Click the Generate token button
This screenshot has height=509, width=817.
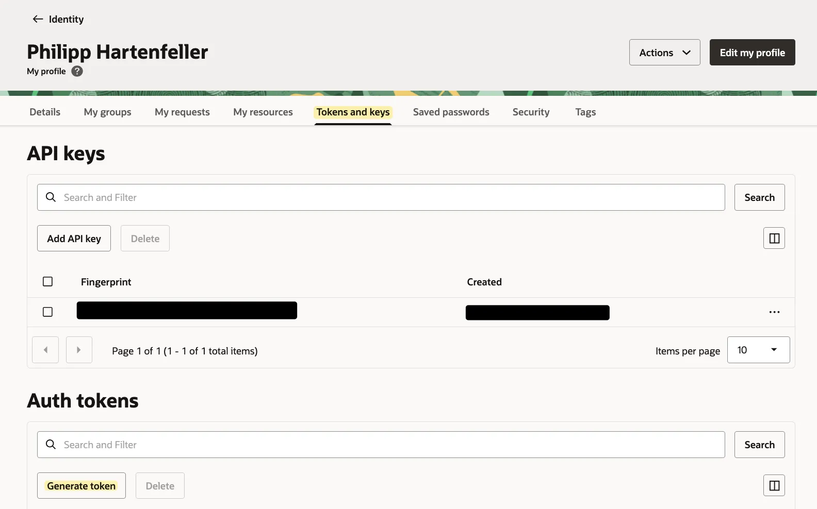[81, 486]
